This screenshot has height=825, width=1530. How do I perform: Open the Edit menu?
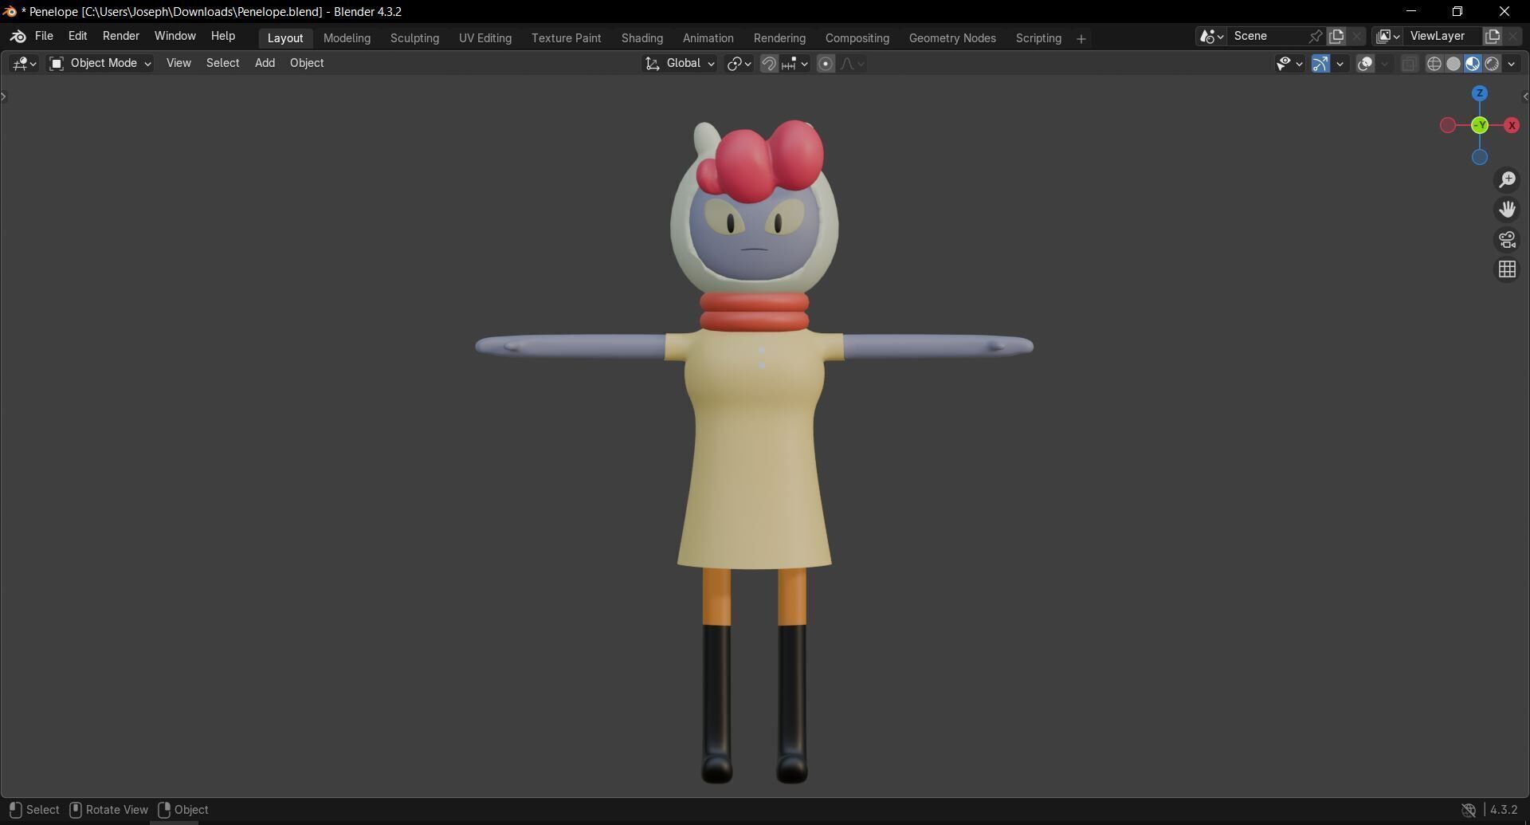(77, 37)
